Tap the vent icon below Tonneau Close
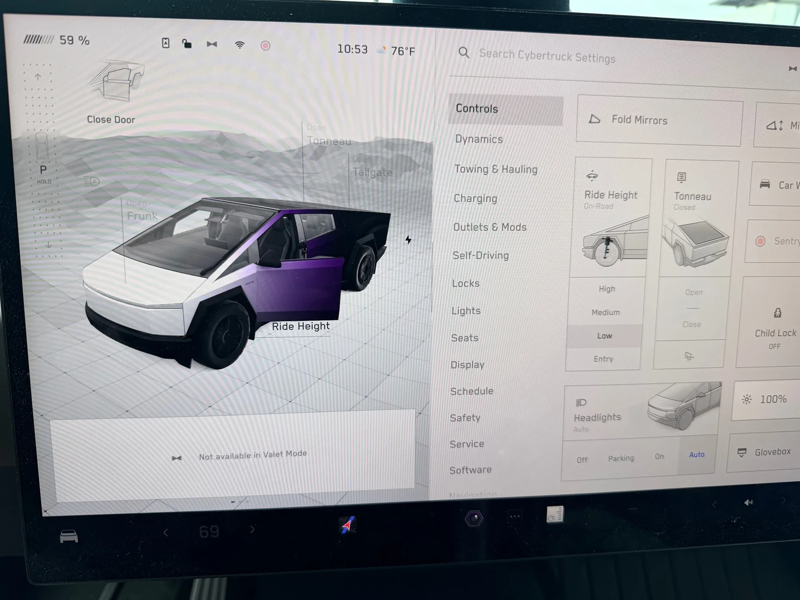This screenshot has width=800, height=600. pos(689,356)
